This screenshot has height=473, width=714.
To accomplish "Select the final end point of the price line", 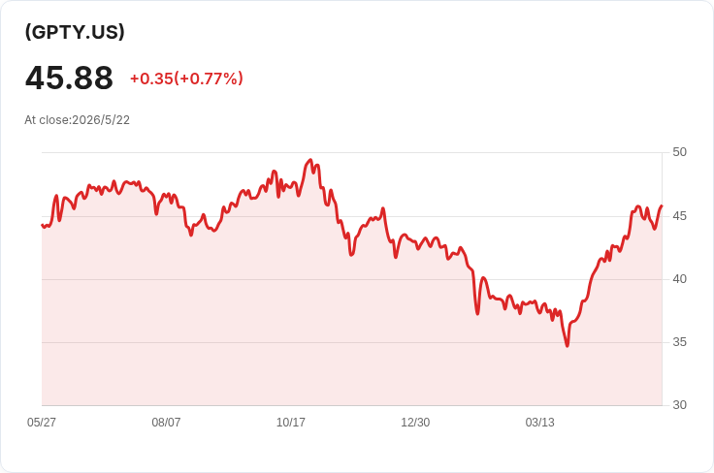I will click(x=662, y=206).
